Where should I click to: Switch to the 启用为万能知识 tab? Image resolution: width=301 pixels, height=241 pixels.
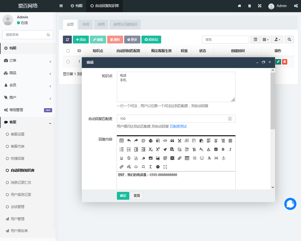click(125, 24)
